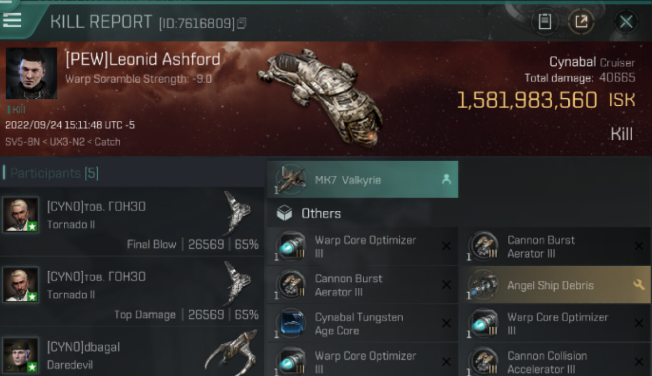The height and width of the screenshot is (376, 652).
Task: View Leonid Ashford's character portrait
Action: tap(32, 73)
